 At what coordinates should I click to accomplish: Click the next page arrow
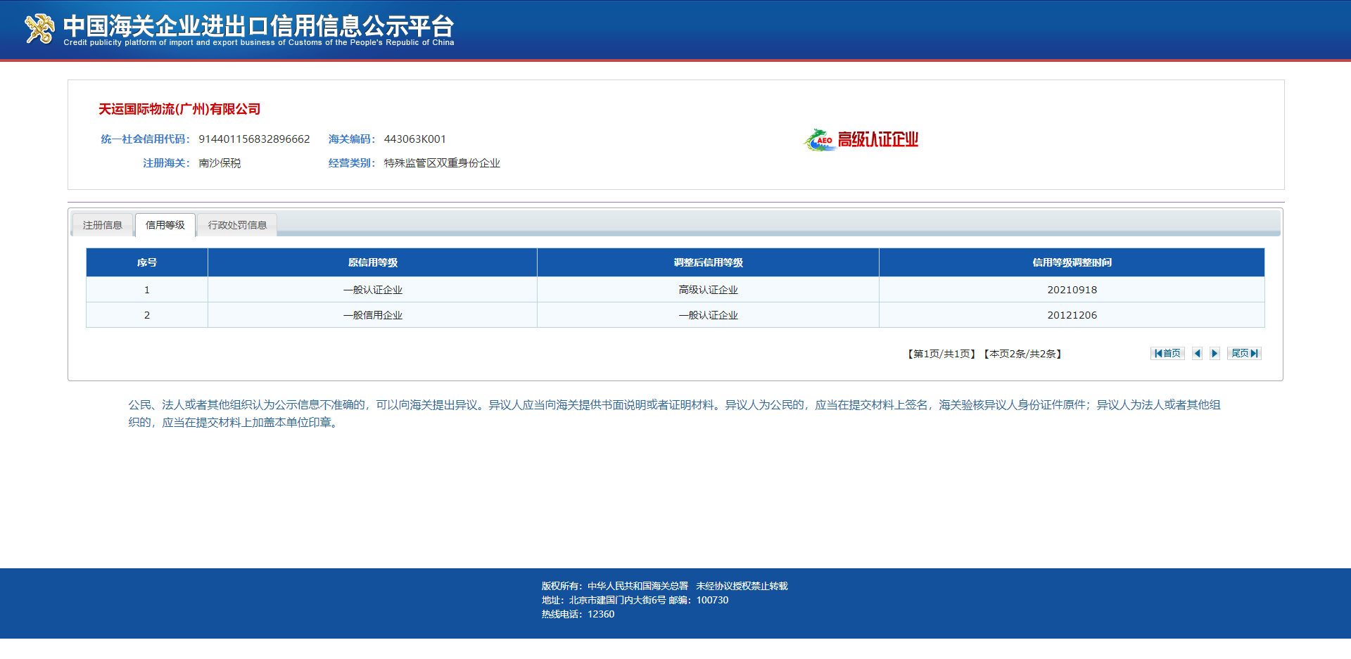pos(1214,354)
